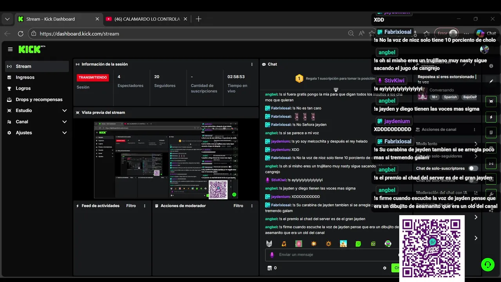Image resolution: width=501 pixels, height=282 pixels.
Task: Open the hamburger menu beside the Kick logo
Action: tap(10, 49)
